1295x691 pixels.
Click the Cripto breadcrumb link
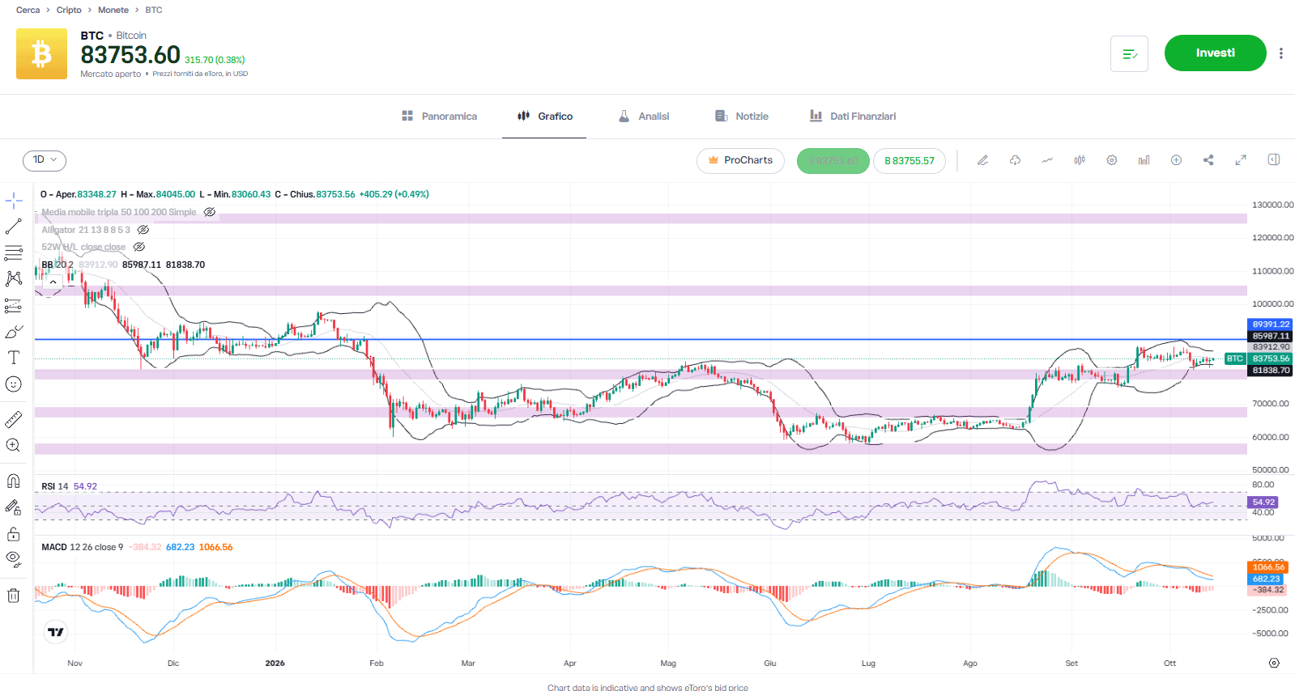coord(69,11)
